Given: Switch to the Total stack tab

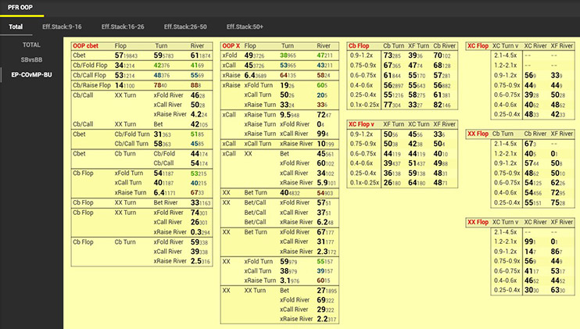Looking at the screenshot, I should point(16,27).
